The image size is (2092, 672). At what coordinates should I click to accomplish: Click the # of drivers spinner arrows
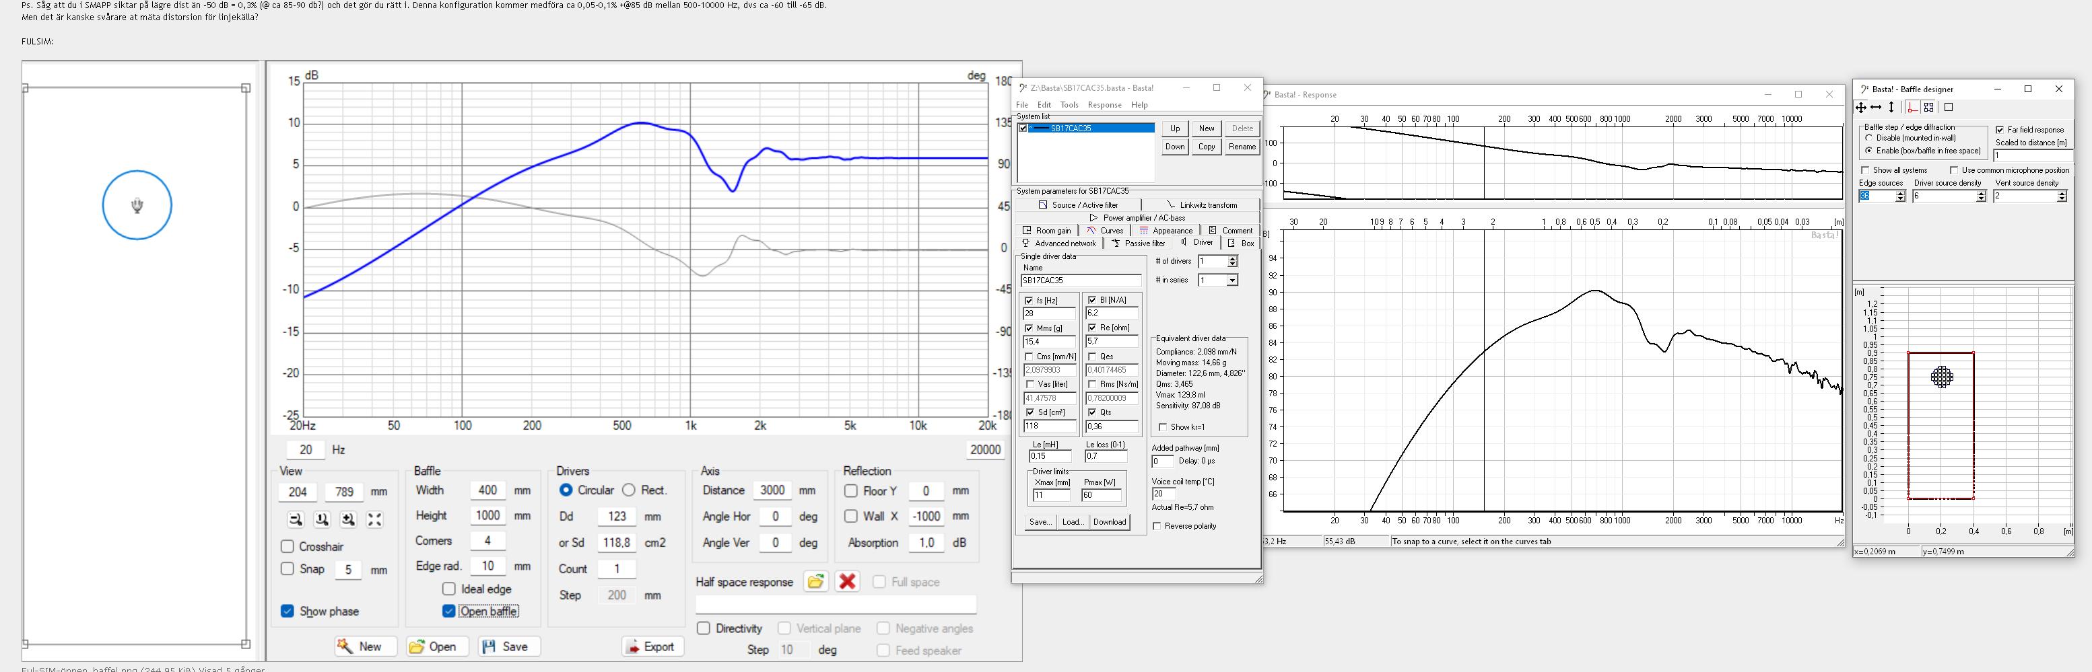(x=1232, y=261)
